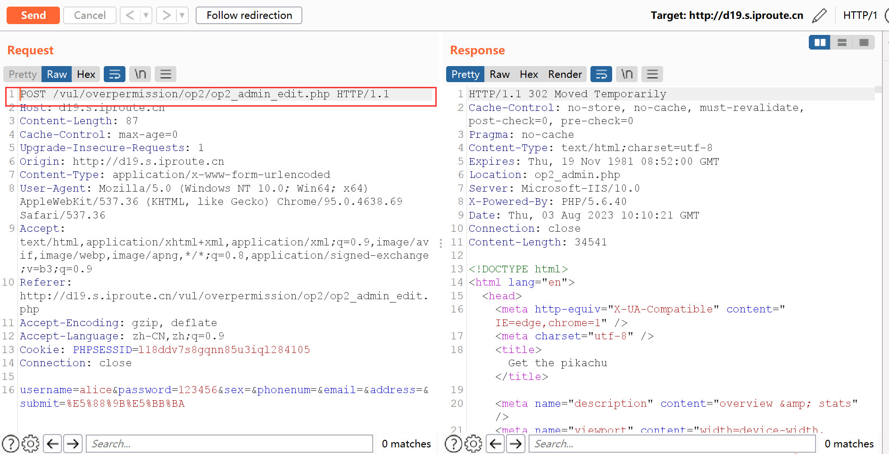Select top-bottom stacked layout icon
889x454 pixels.
[842, 42]
